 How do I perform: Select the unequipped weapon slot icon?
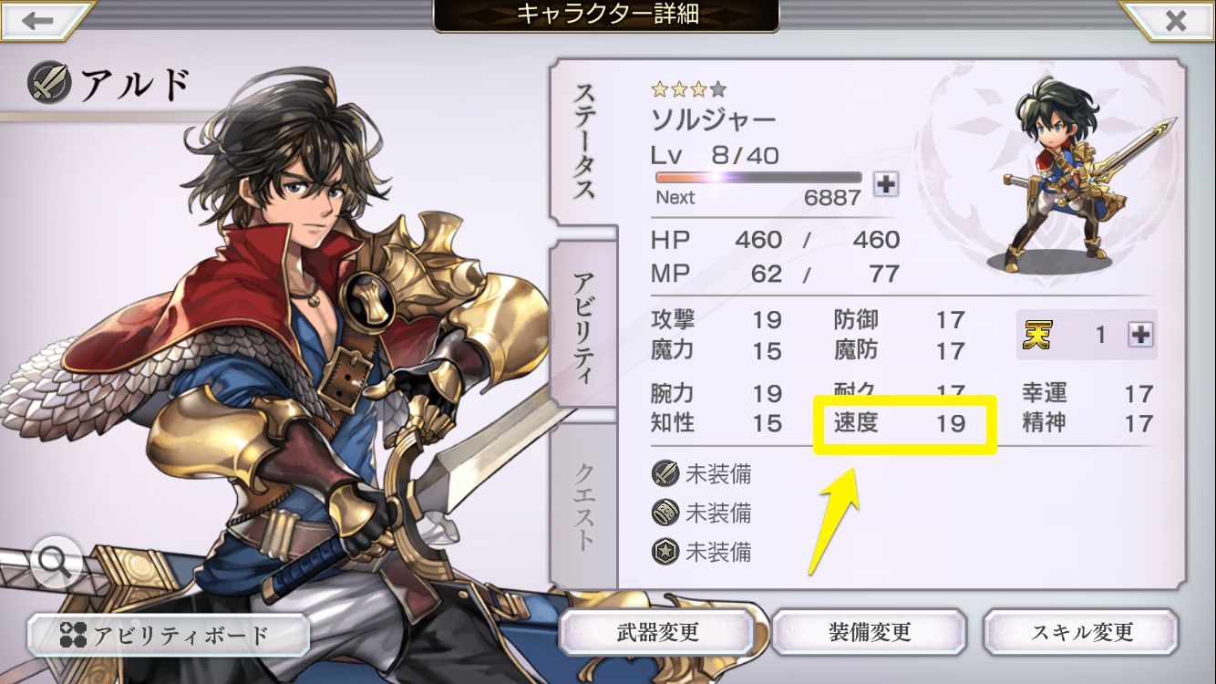pos(665,473)
